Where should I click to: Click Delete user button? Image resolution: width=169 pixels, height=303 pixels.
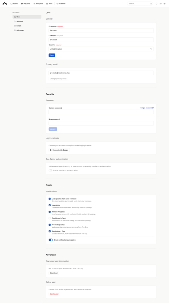tap(54, 294)
